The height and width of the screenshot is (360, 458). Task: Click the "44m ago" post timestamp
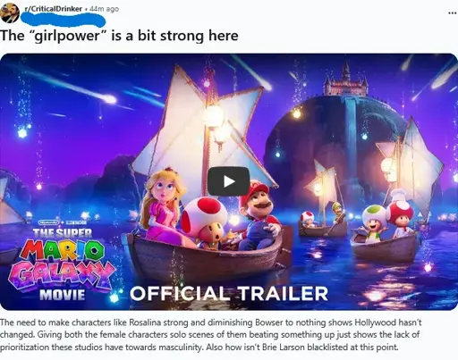tap(104, 9)
